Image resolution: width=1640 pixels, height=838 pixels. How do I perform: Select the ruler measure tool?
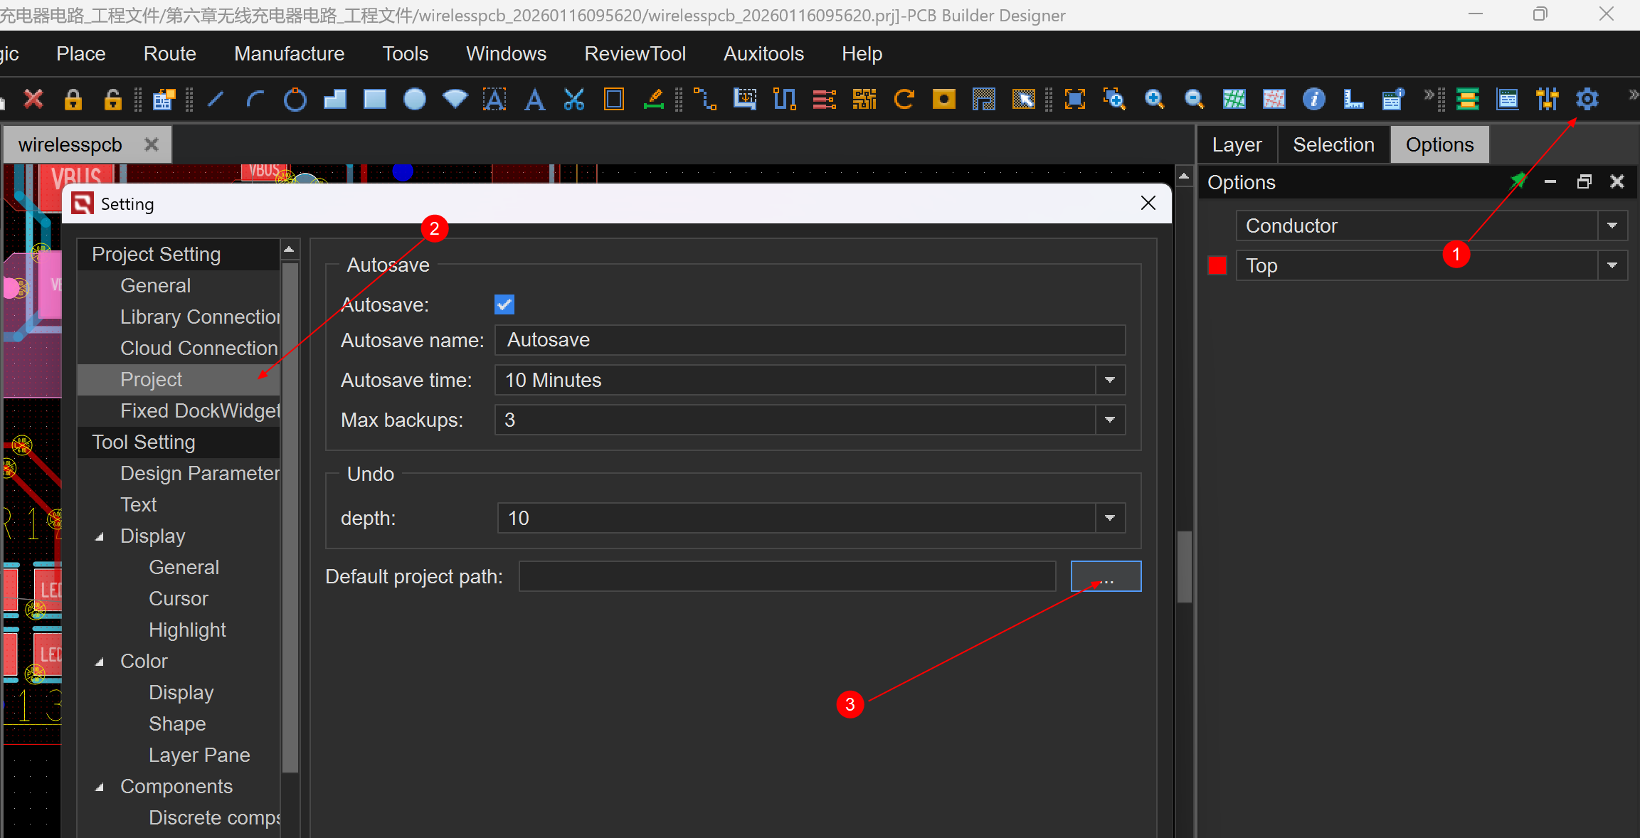click(x=1353, y=99)
